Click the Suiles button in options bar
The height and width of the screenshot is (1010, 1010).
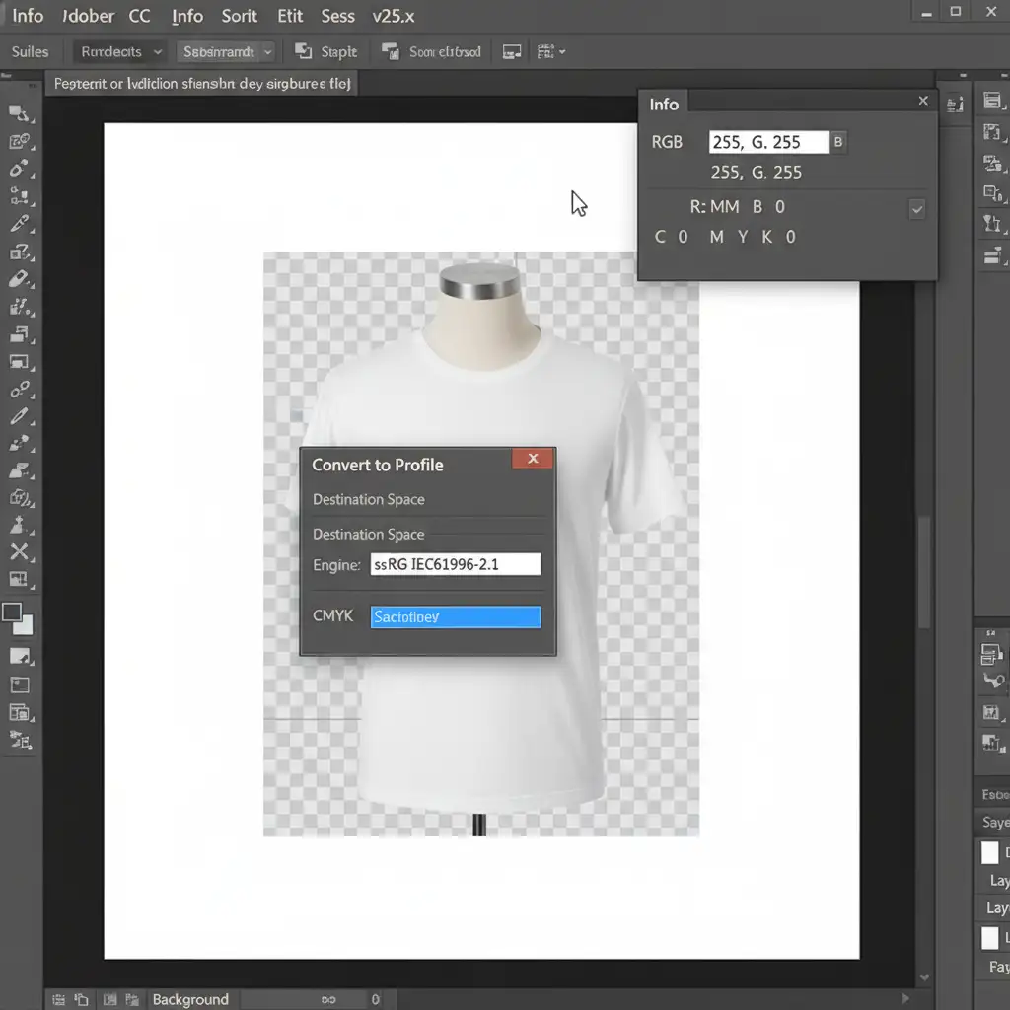[30, 51]
